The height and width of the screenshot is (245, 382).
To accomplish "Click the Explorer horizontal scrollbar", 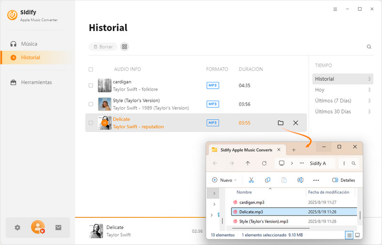I will (x=271, y=228).
